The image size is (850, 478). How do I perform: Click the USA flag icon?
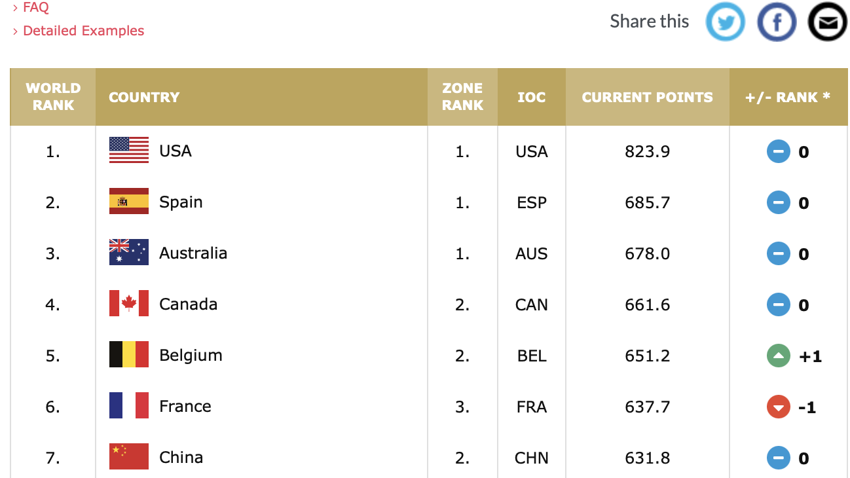click(129, 151)
